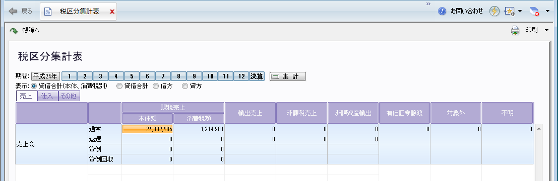Image resolution: width=558 pixels, height=181 pixels.
Task: Click the 通常 row label
Action: point(105,130)
